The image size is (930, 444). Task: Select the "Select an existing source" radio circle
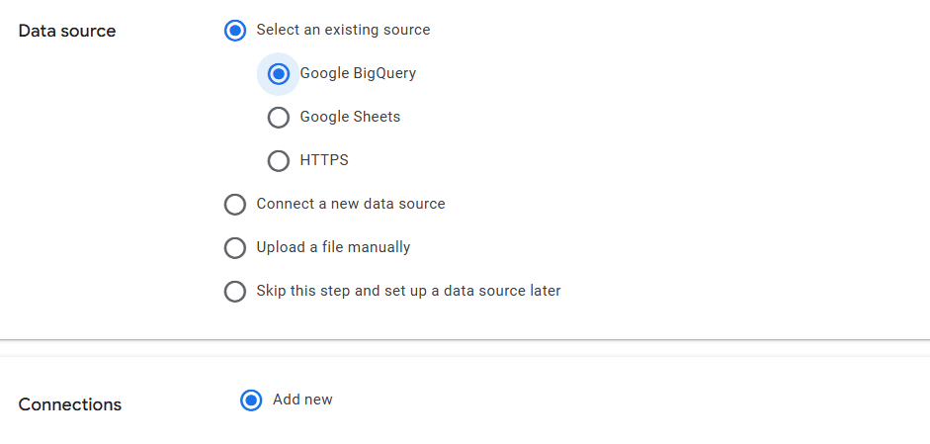(x=235, y=31)
